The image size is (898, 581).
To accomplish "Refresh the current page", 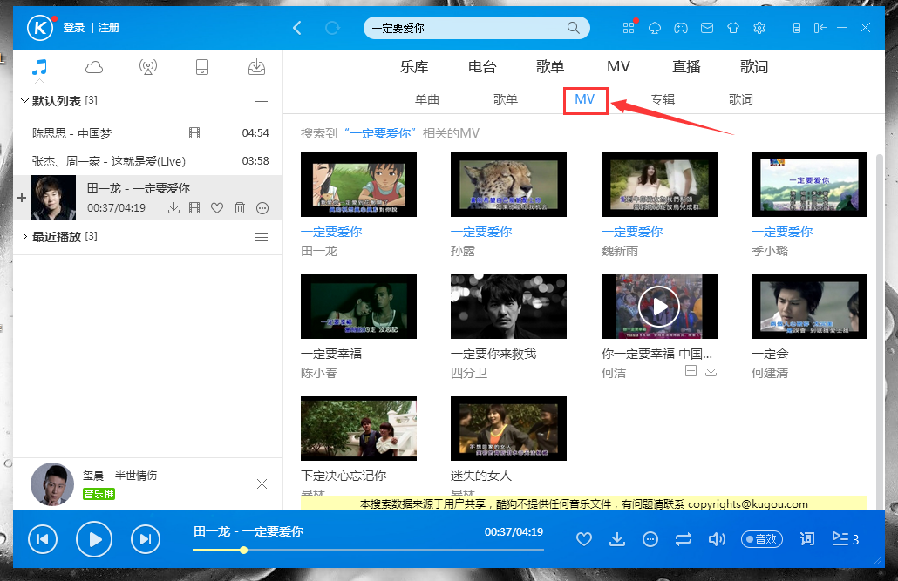I will [x=332, y=28].
